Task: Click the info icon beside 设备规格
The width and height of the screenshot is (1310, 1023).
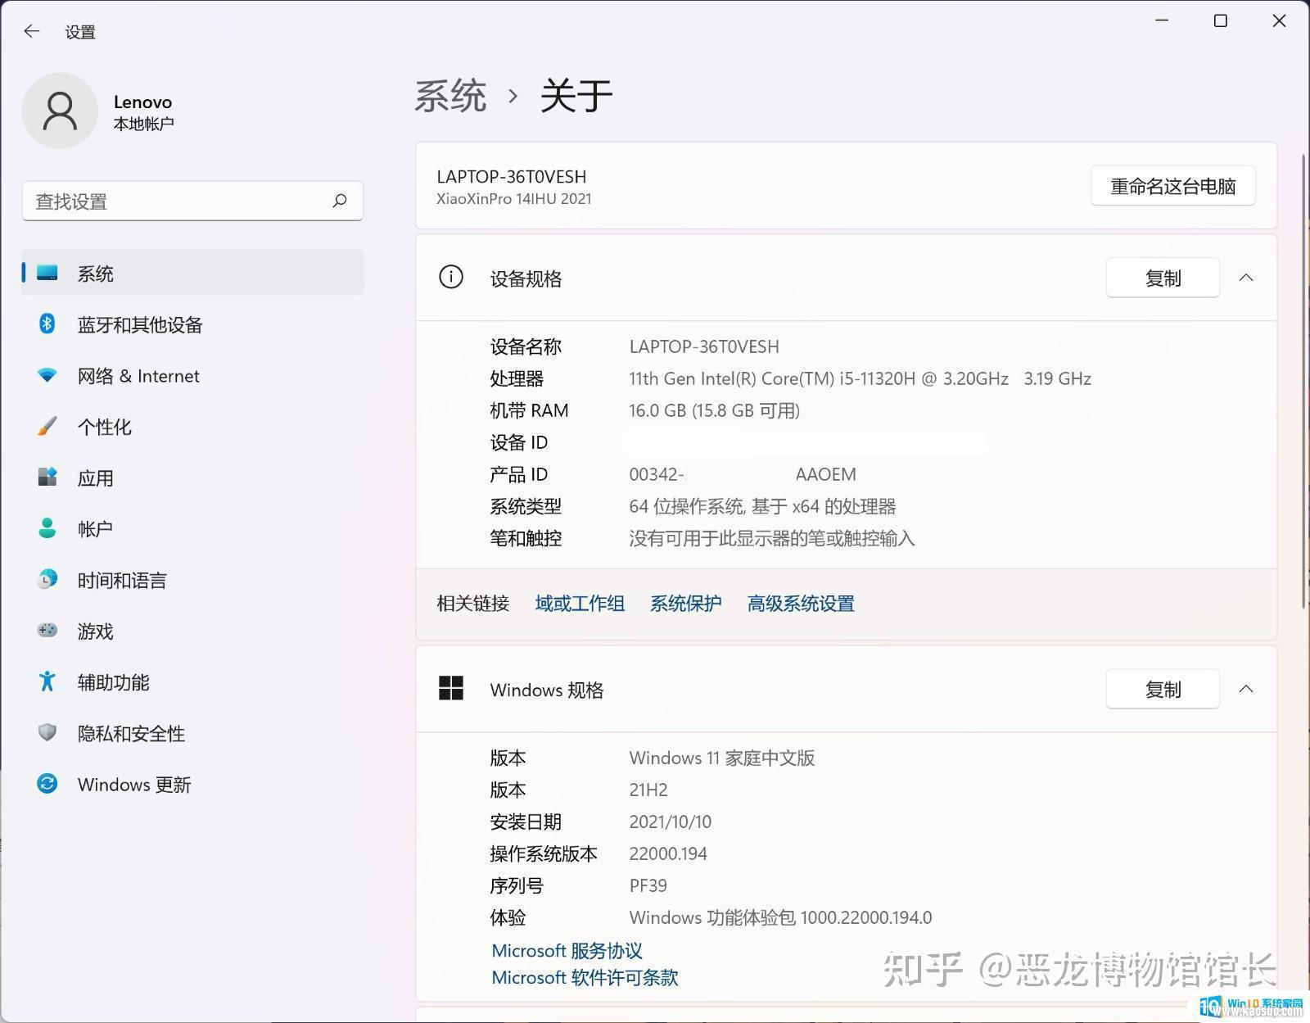Action: point(451,277)
